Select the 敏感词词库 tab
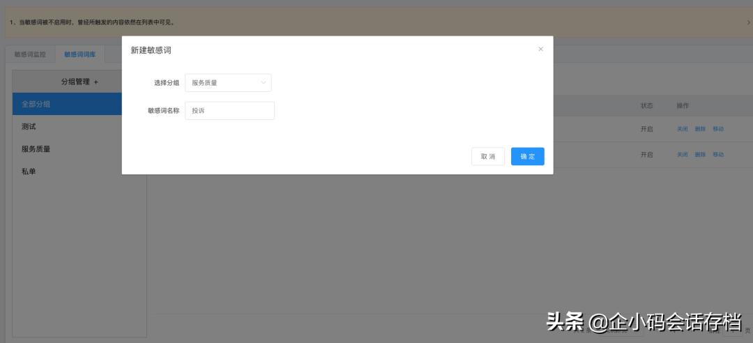The height and width of the screenshot is (343, 753). [x=79, y=54]
